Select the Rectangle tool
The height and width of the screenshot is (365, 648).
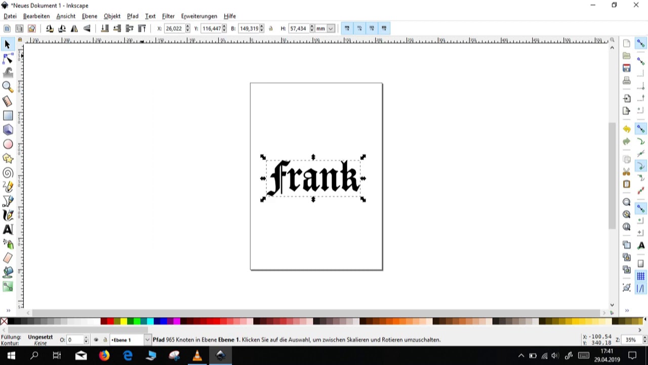[8, 116]
